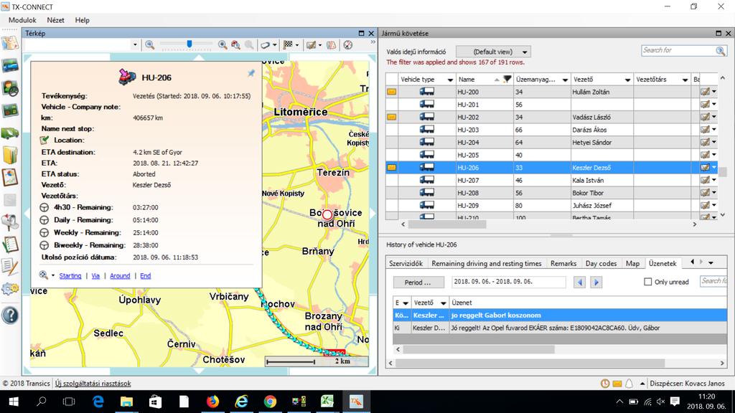Go to previous period with left arrow
Image resolution: width=735 pixels, height=413 pixels.
[x=580, y=282]
